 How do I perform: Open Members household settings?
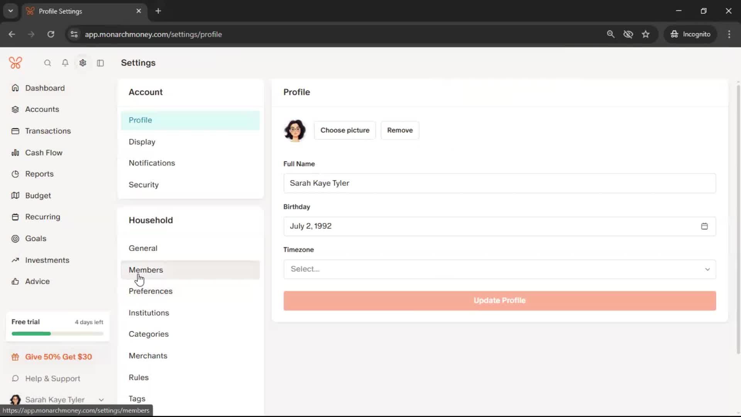[x=146, y=270]
